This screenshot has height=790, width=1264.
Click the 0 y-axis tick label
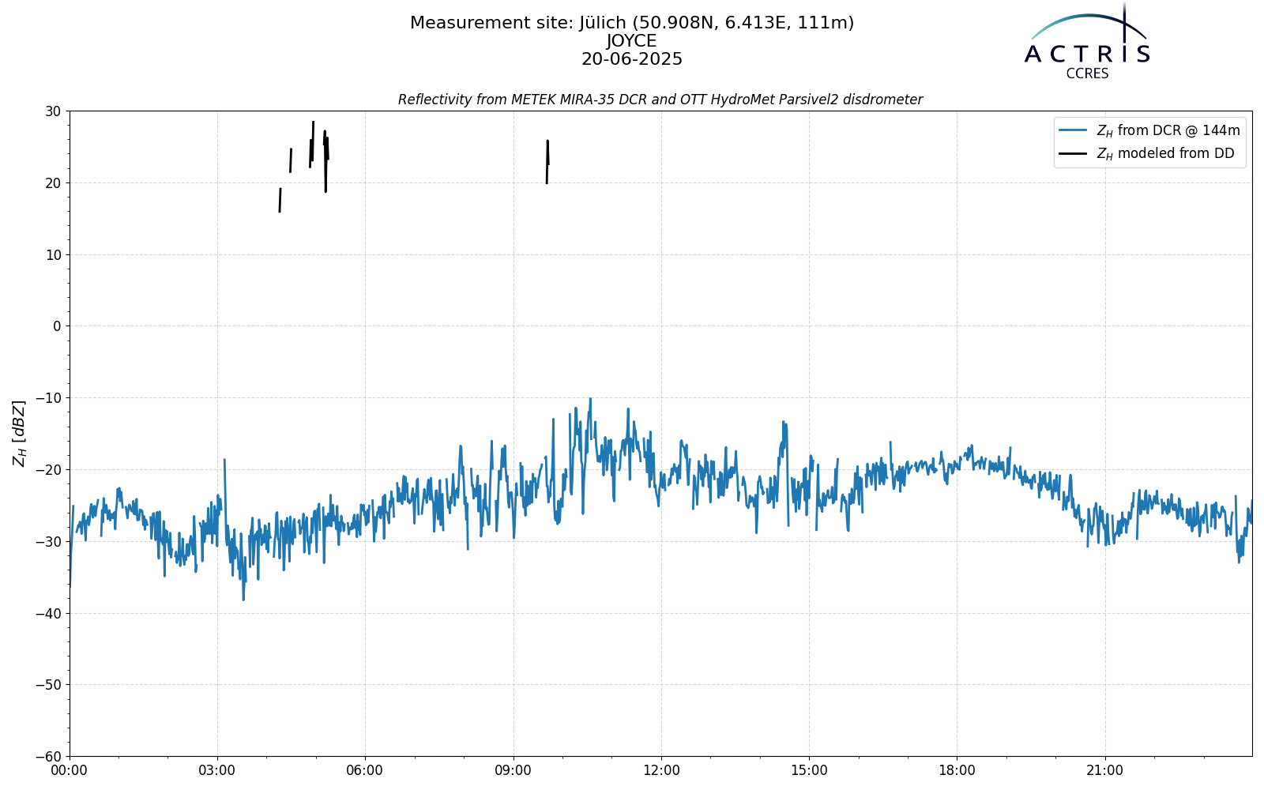coord(57,326)
